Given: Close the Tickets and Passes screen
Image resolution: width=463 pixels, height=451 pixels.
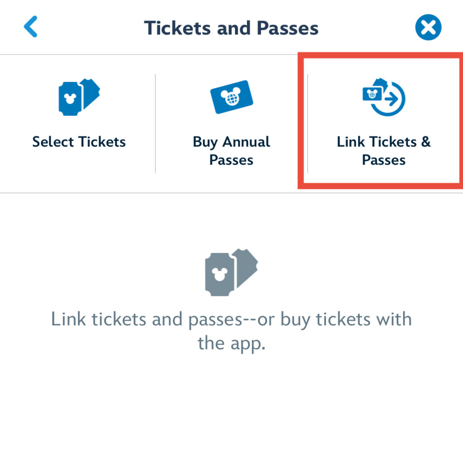Looking at the screenshot, I should click(428, 28).
